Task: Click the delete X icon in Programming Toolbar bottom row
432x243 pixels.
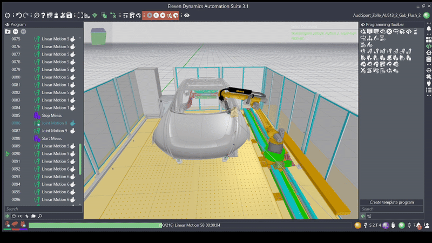Action: click(x=363, y=71)
